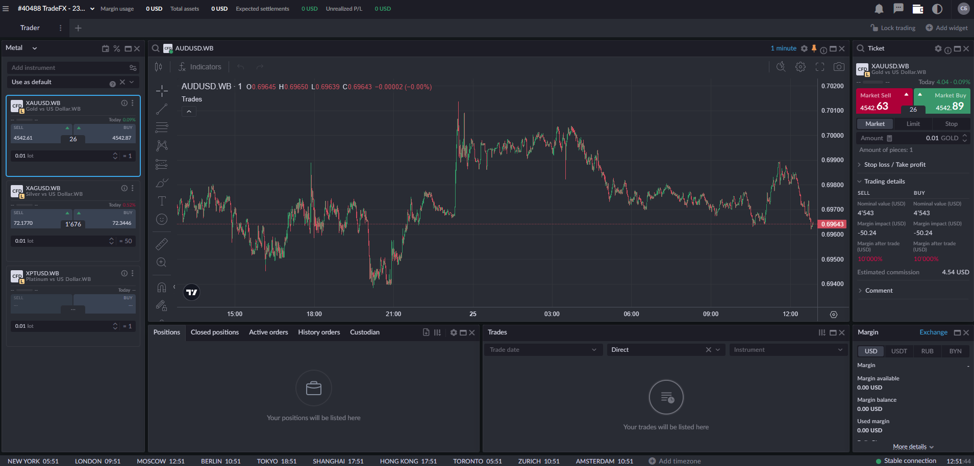Select the crosshair cursor tool
The width and height of the screenshot is (974, 466).
click(x=162, y=91)
